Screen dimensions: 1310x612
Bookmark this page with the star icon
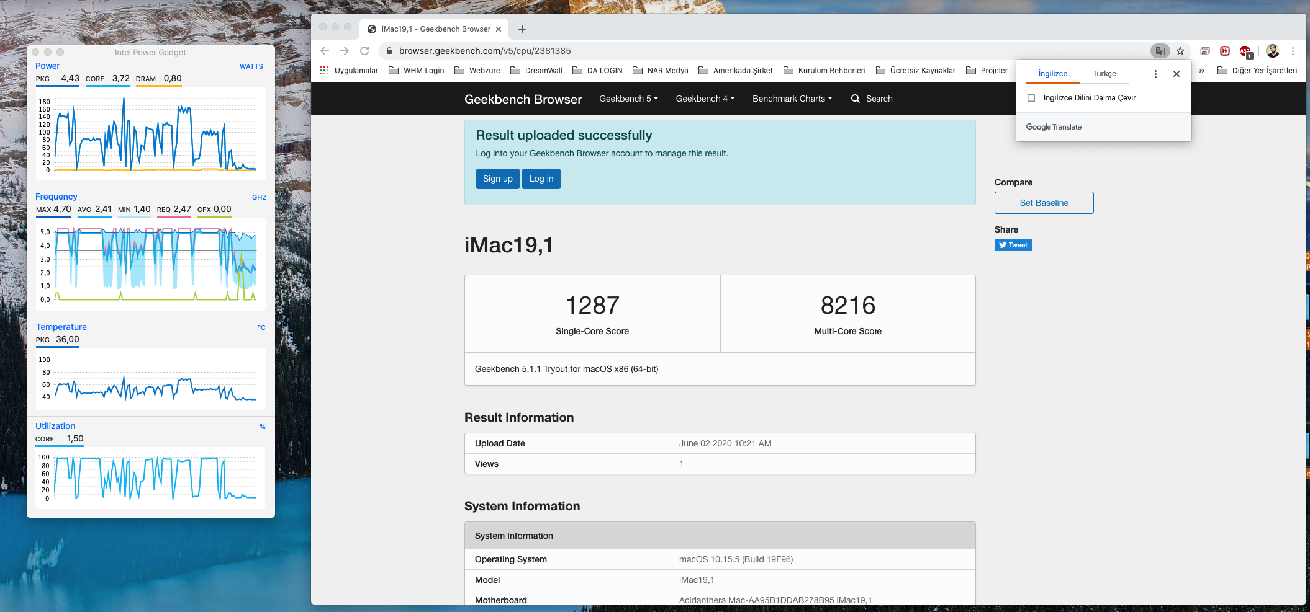click(1180, 51)
